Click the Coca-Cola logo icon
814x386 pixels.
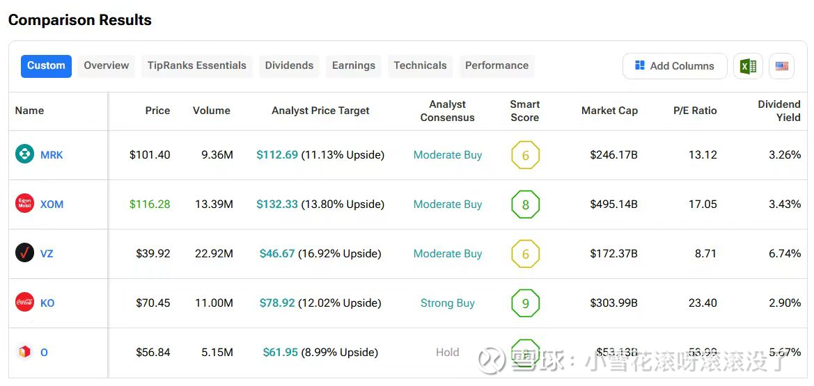coord(24,303)
